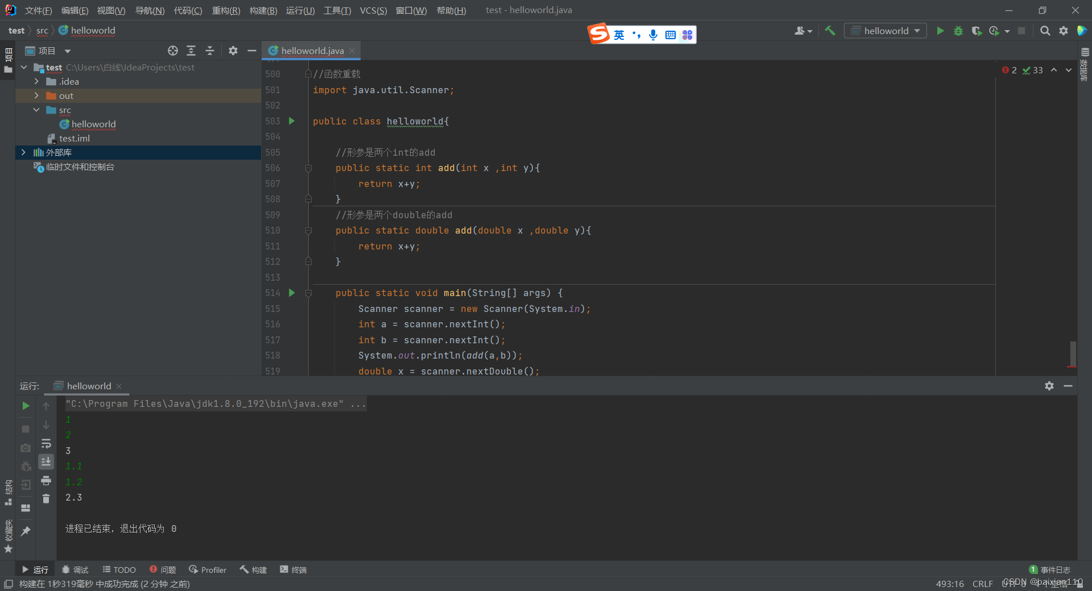Go to previous highlighted error arrow
This screenshot has width=1092, height=591.
[1054, 70]
